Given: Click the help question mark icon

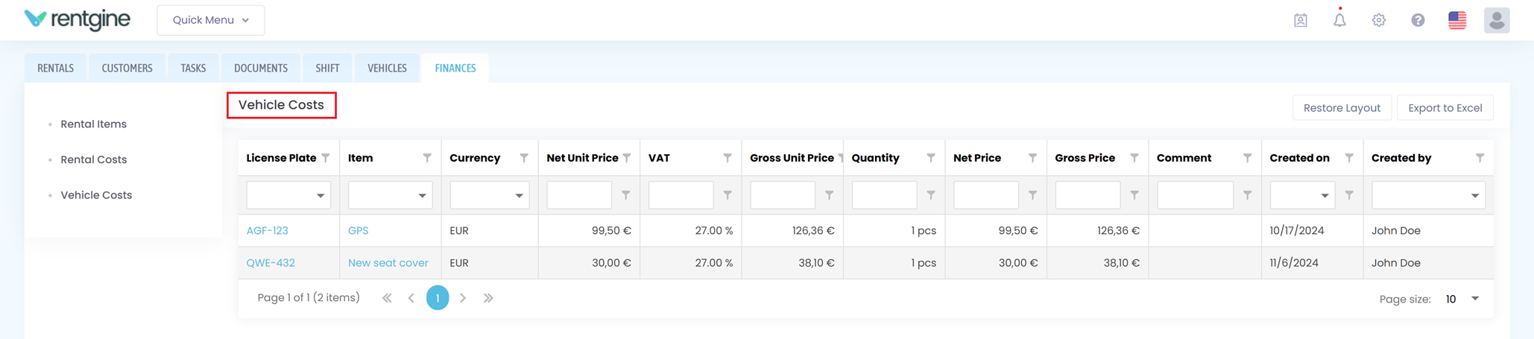Looking at the screenshot, I should coord(1418,20).
